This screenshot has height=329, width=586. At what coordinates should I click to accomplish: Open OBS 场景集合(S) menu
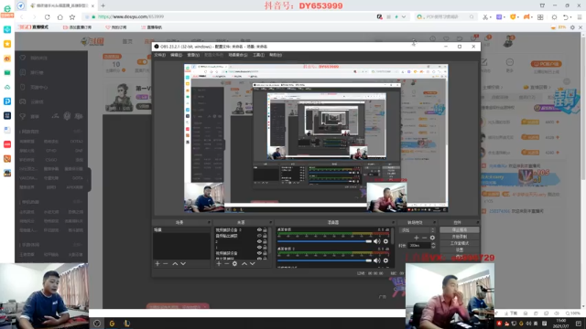coord(238,55)
